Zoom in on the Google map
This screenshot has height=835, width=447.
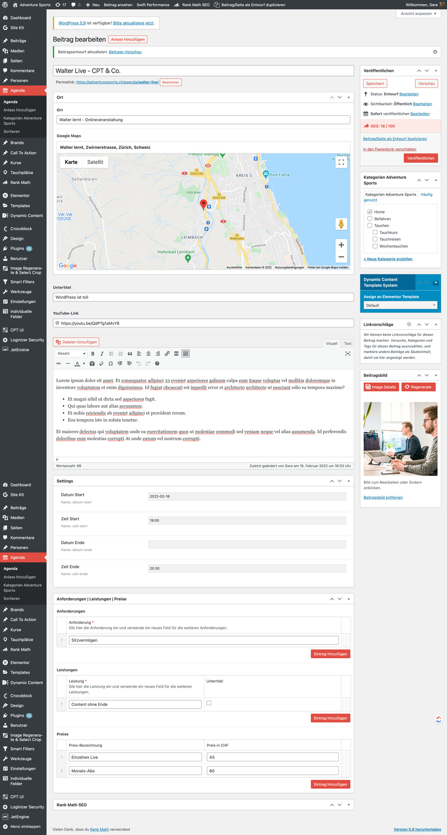[x=341, y=245]
